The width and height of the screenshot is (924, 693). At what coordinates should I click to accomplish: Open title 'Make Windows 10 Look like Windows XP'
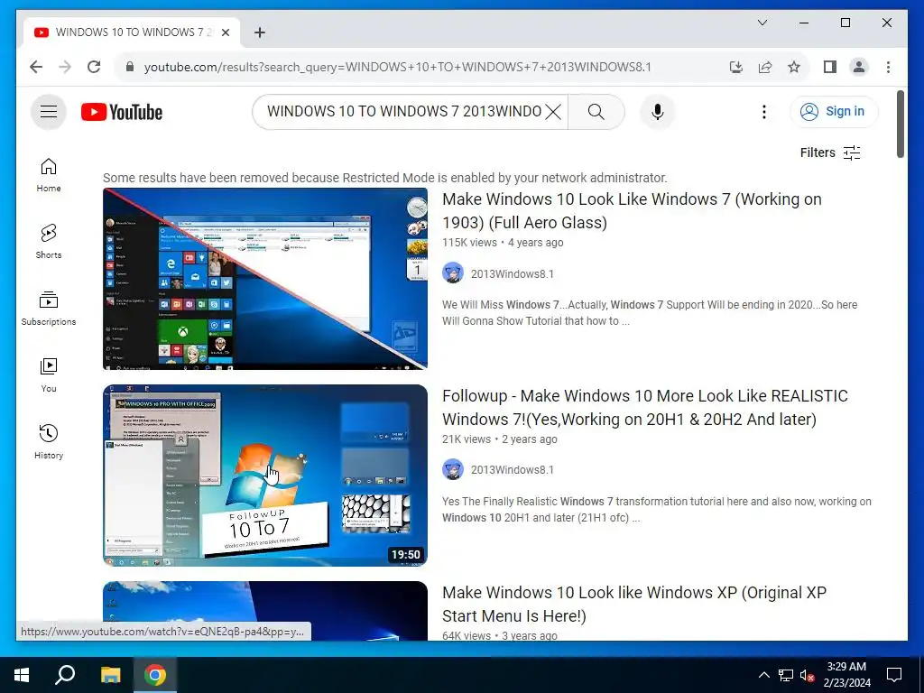(x=634, y=604)
